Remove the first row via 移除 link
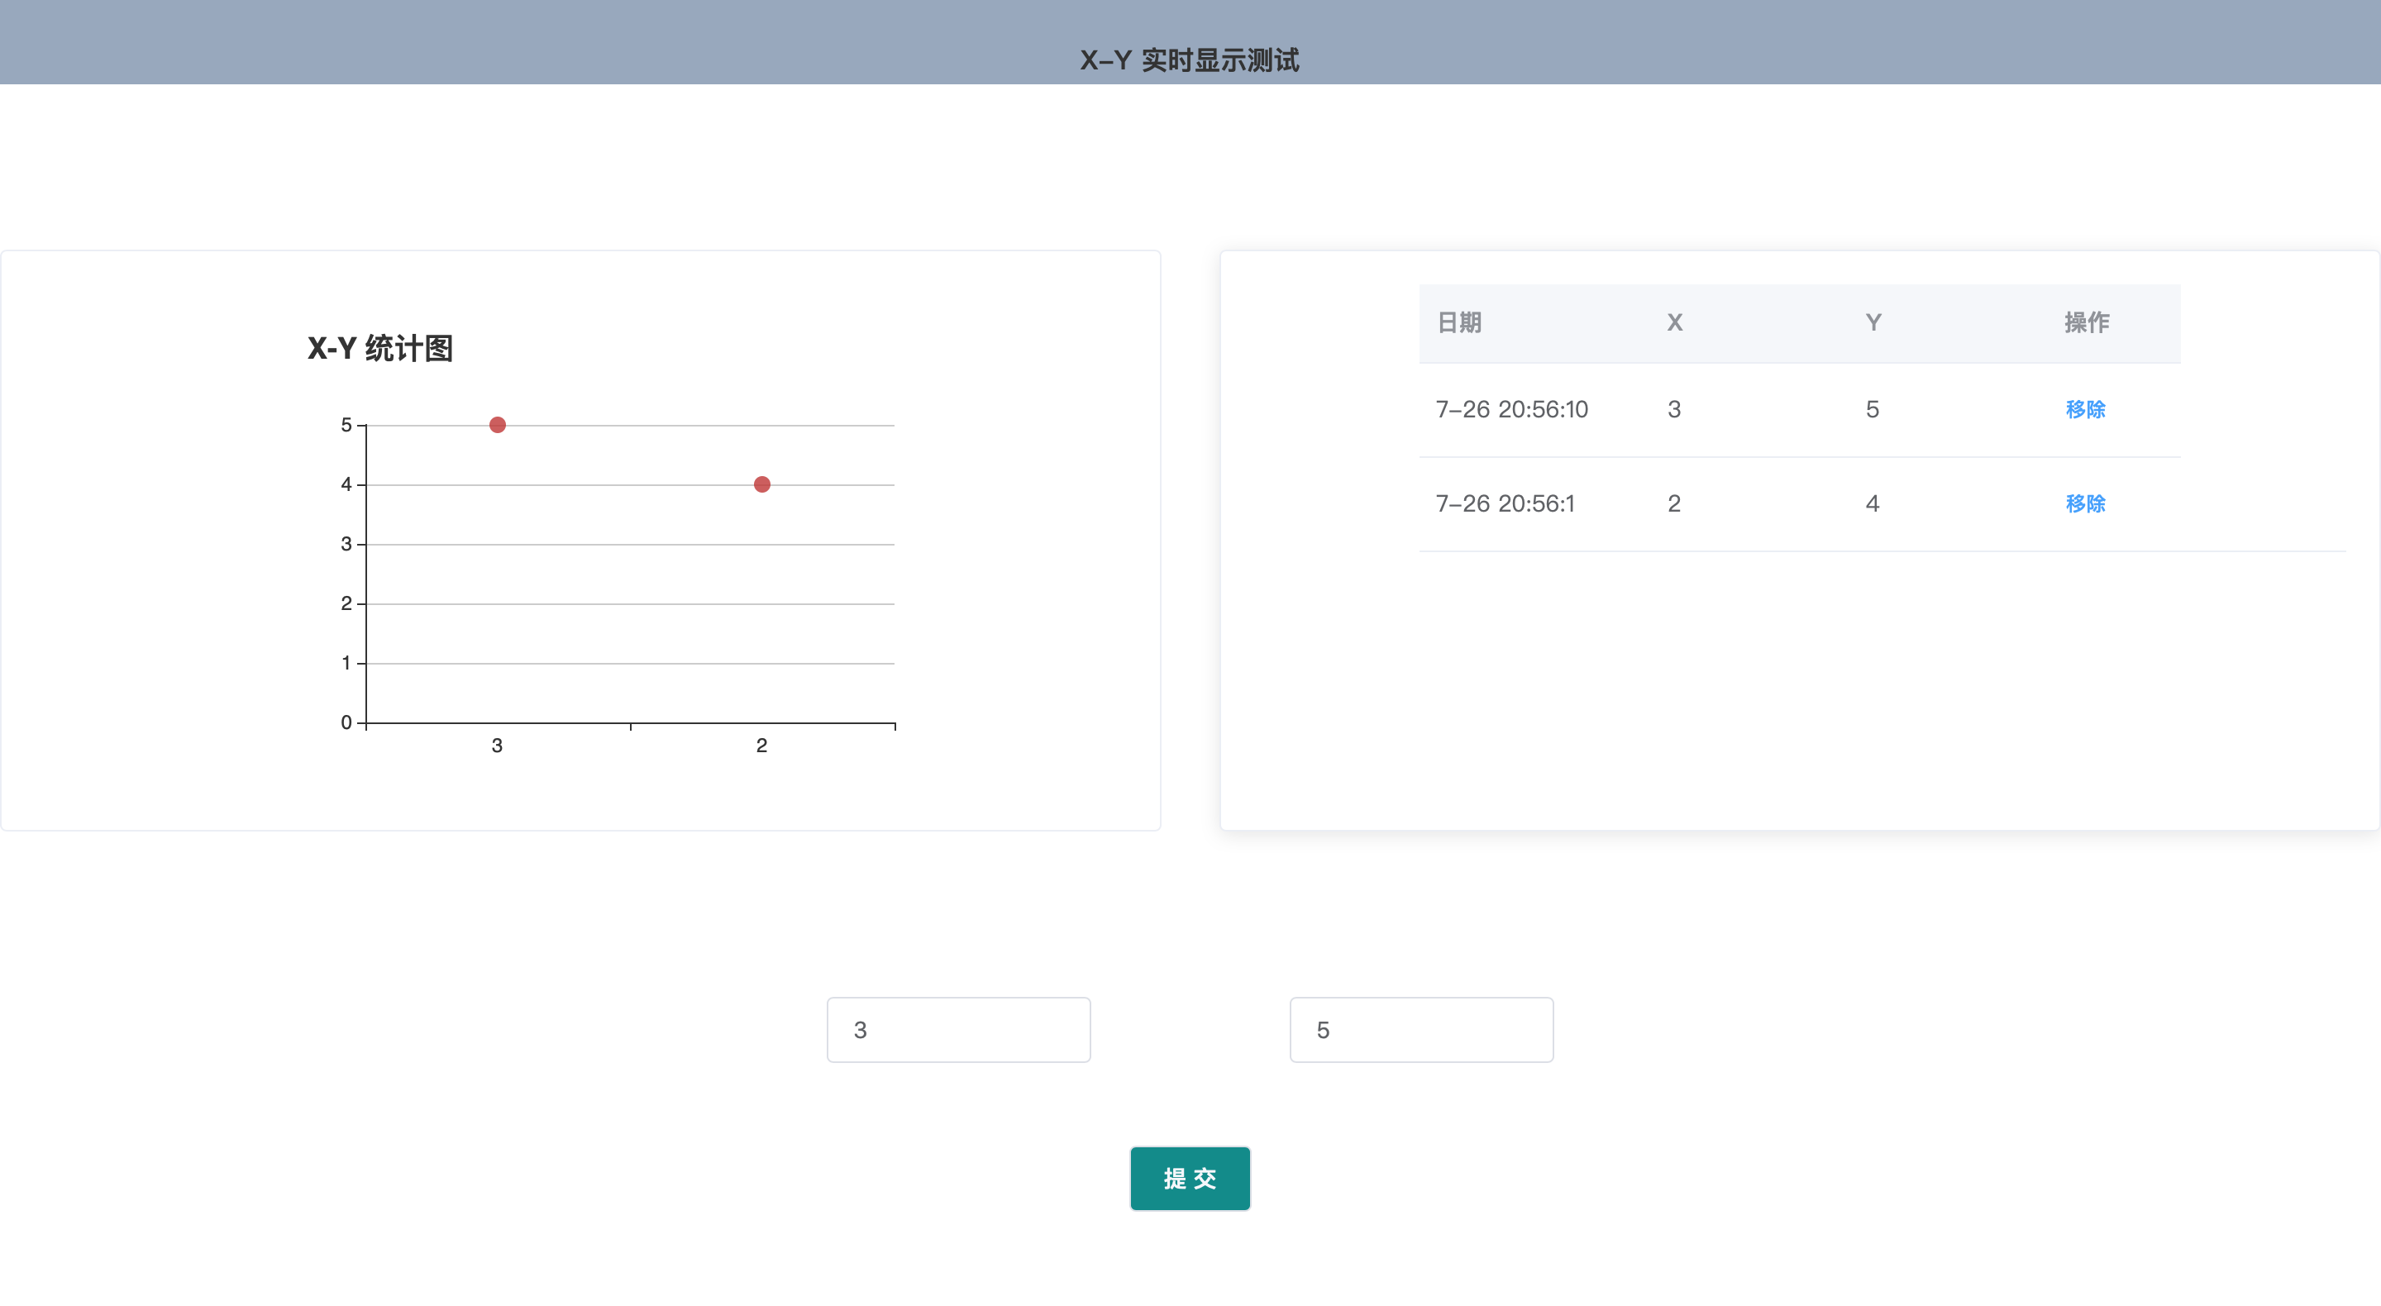This screenshot has width=2381, height=1306. [x=2084, y=408]
